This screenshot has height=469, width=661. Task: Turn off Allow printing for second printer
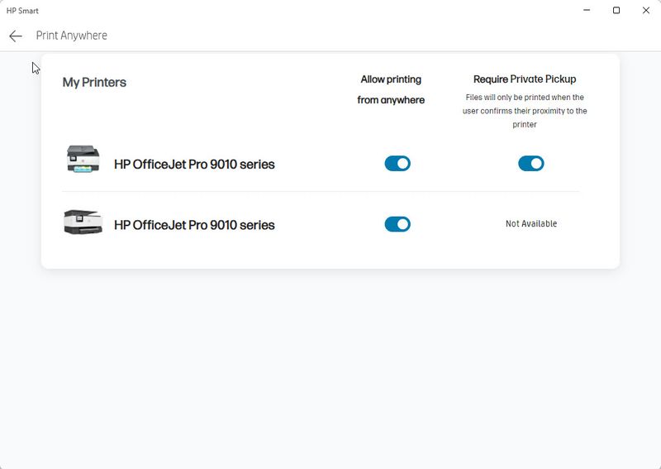tap(397, 224)
